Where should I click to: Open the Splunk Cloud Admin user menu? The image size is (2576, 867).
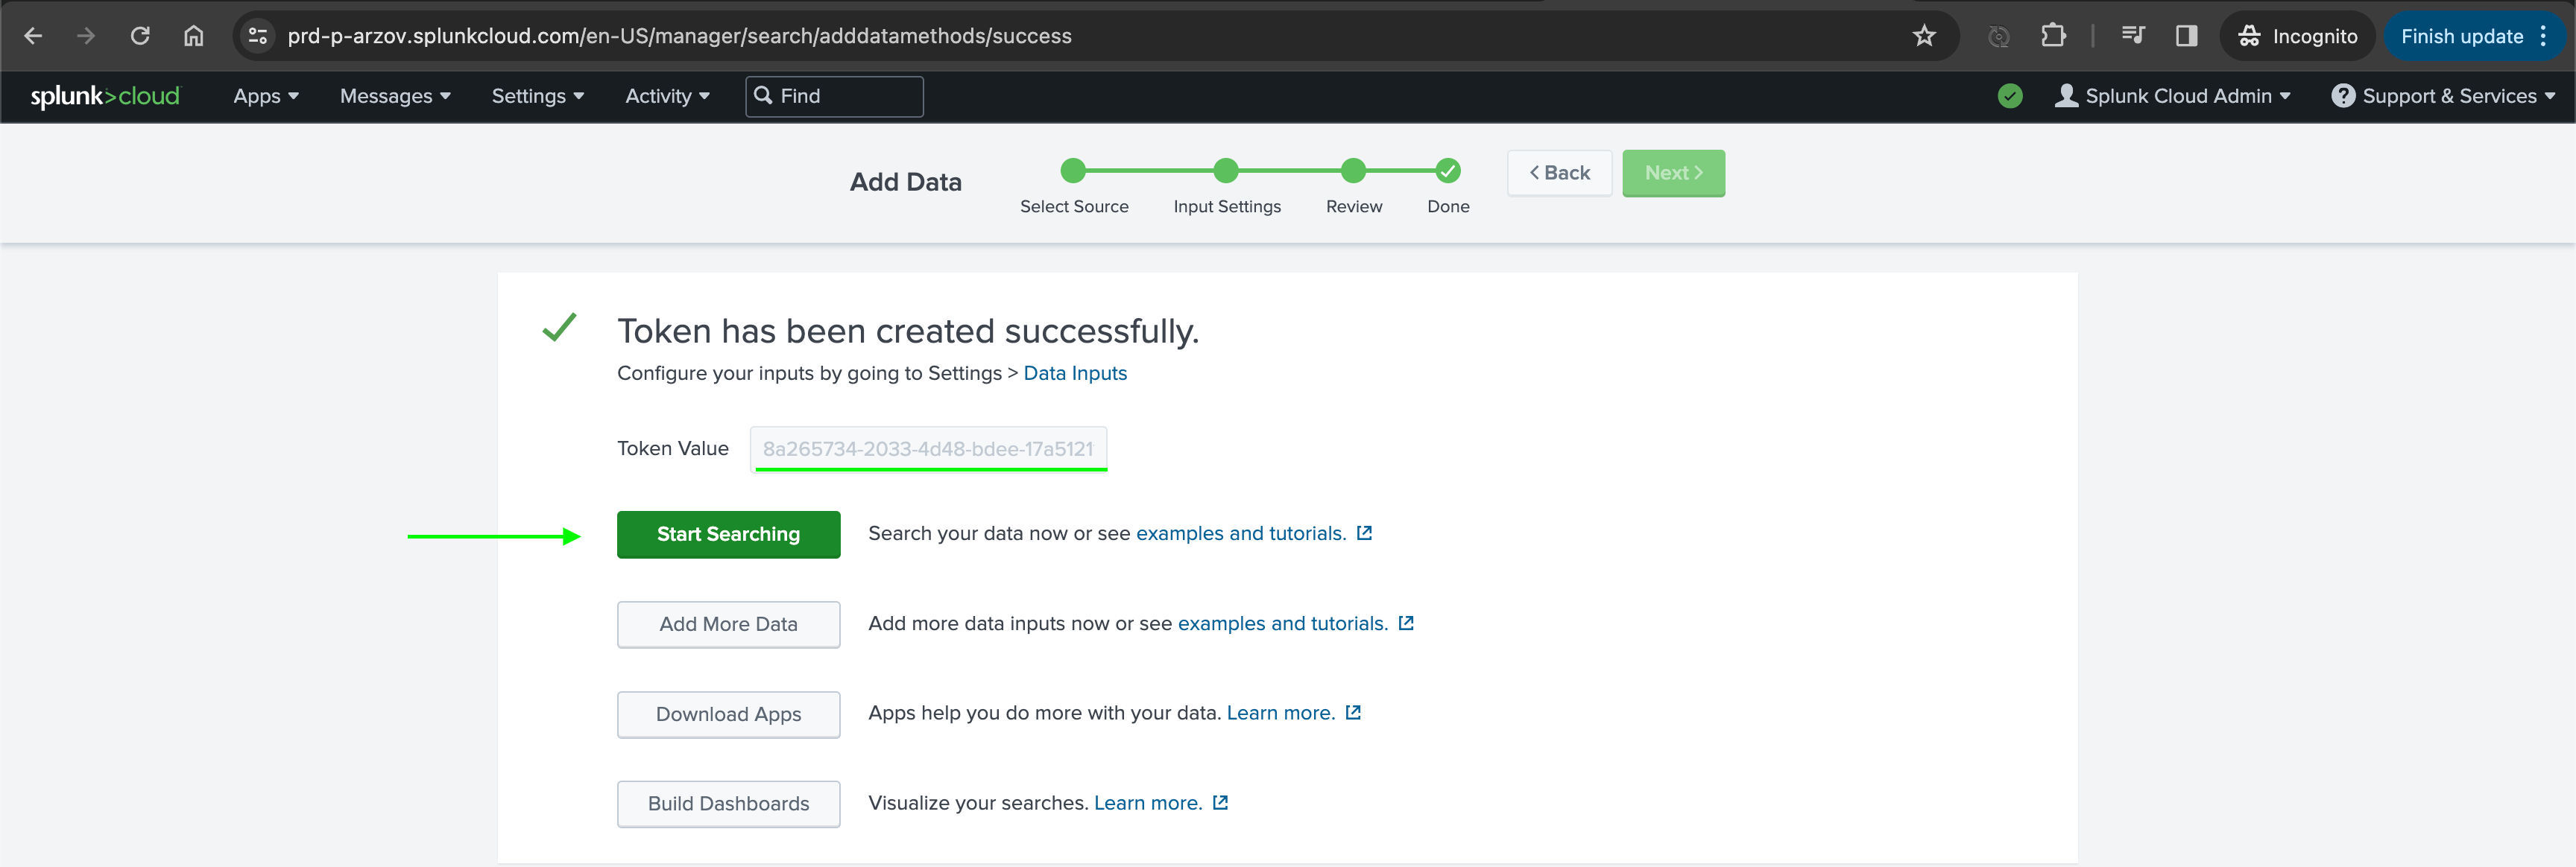point(2172,96)
